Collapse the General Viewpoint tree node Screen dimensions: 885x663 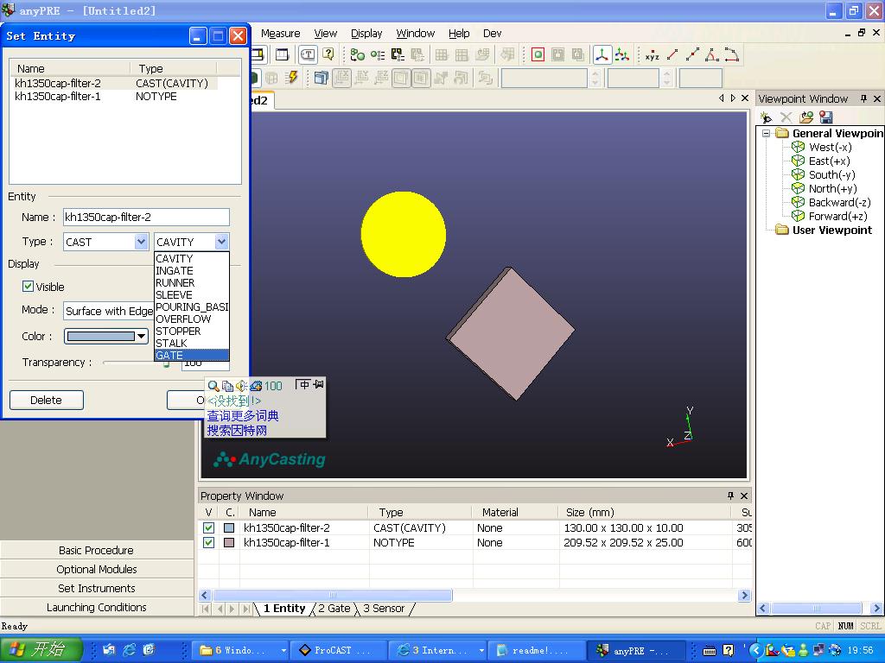(x=766, y=134)
